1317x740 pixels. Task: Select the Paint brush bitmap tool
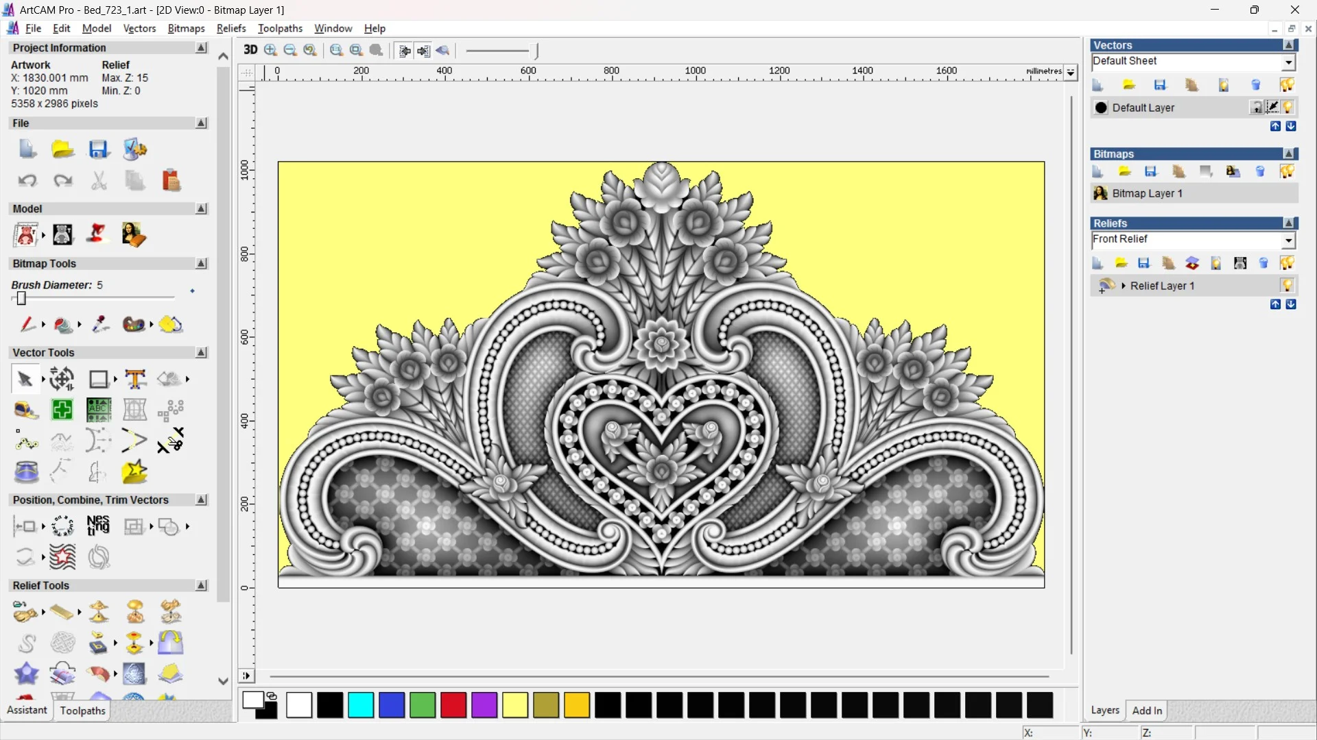click(x=27, y=324)
